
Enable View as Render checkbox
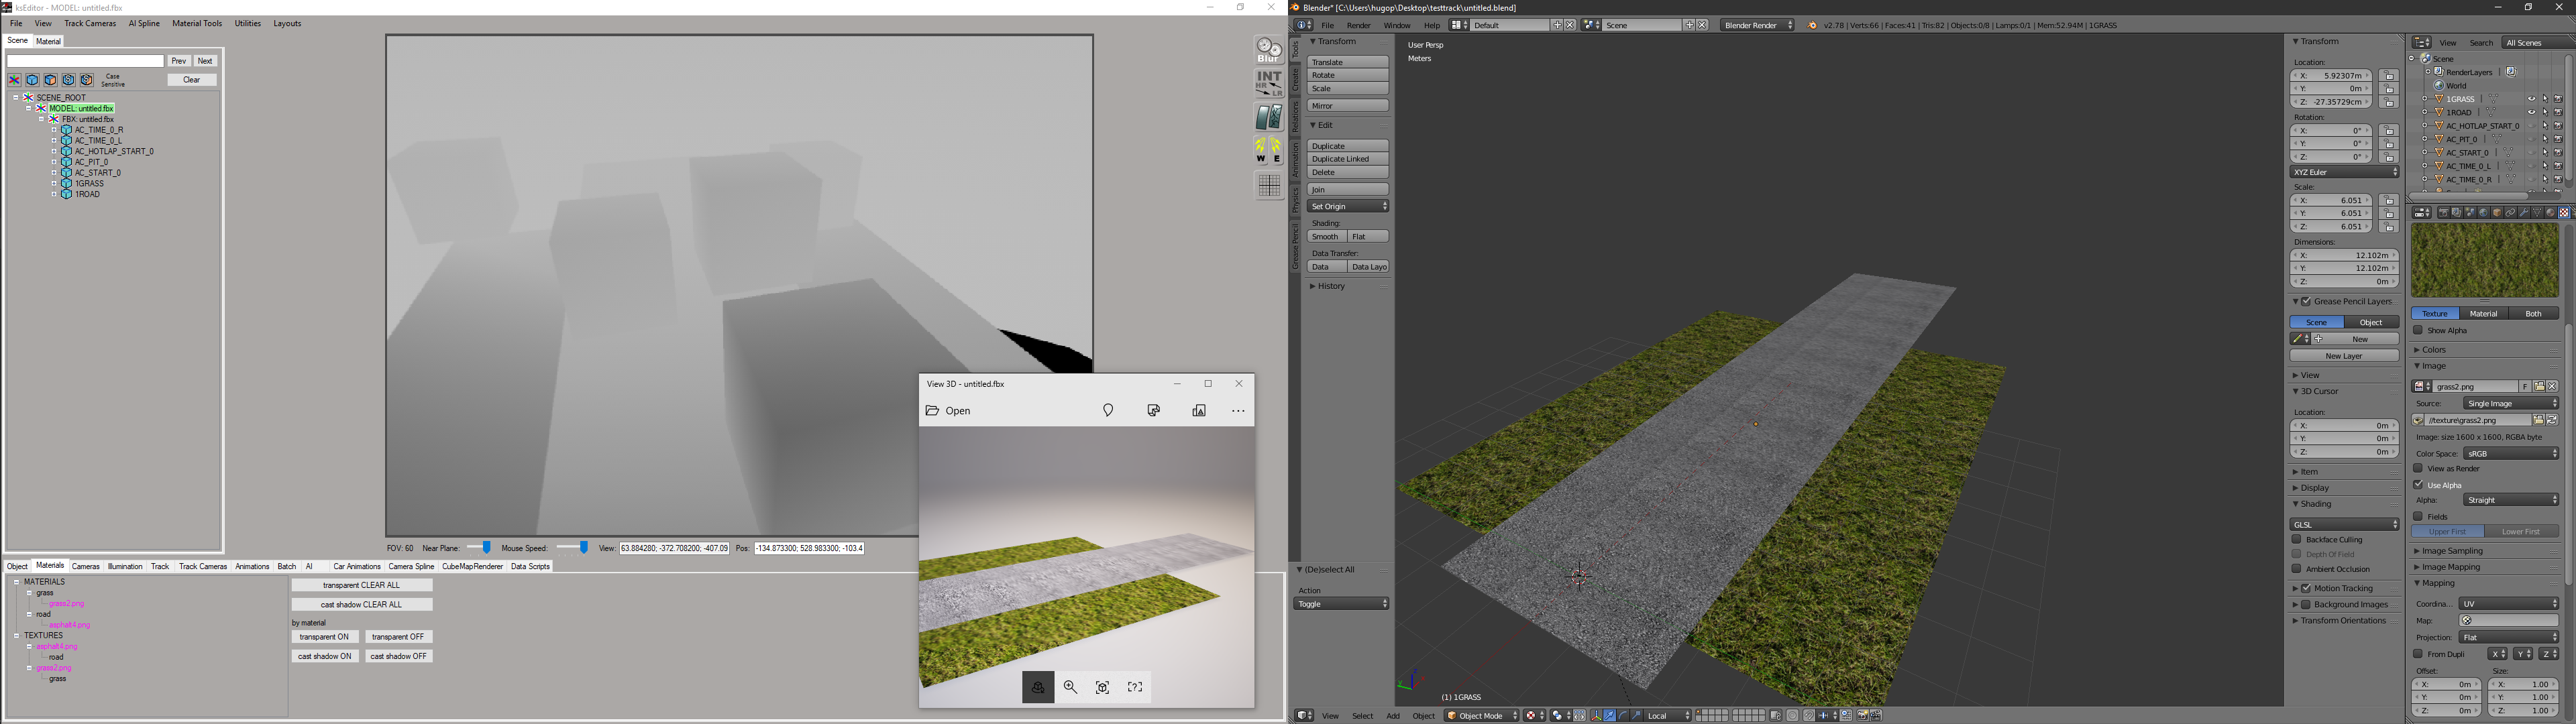click(2418, 468)
